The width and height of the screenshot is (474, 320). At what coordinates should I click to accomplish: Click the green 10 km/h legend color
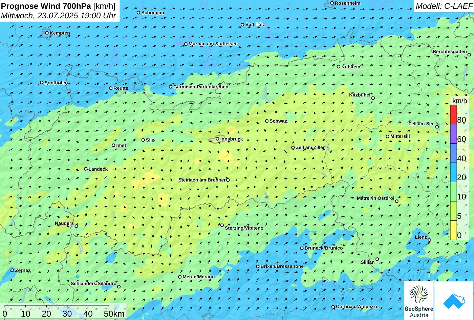coord(453,192)
